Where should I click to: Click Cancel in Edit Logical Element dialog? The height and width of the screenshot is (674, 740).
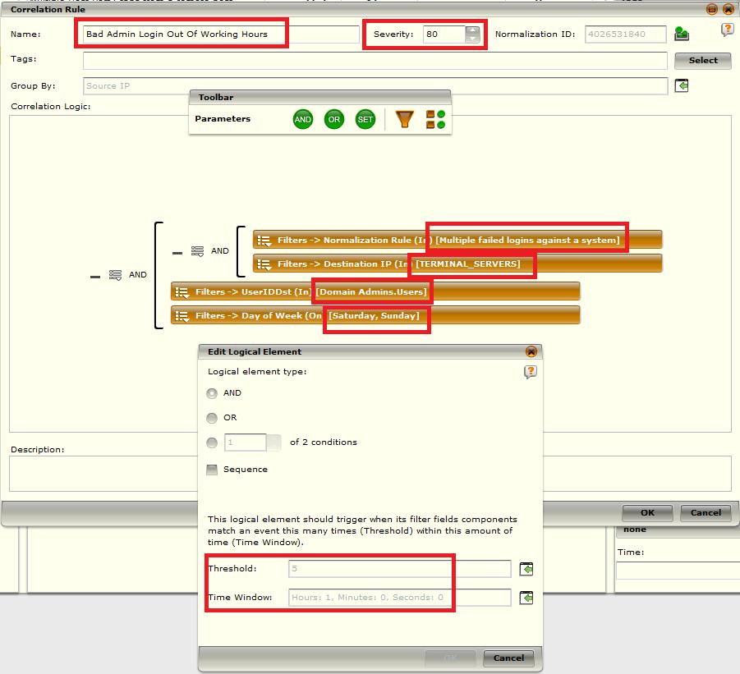pyautogui.click(x=508, y=658)
